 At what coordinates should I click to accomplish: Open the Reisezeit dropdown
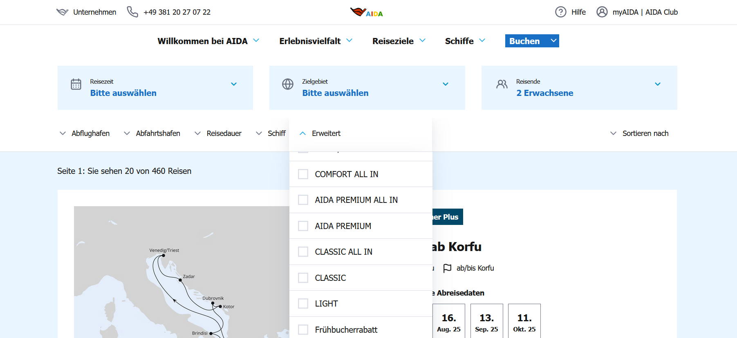coord(155,88)
